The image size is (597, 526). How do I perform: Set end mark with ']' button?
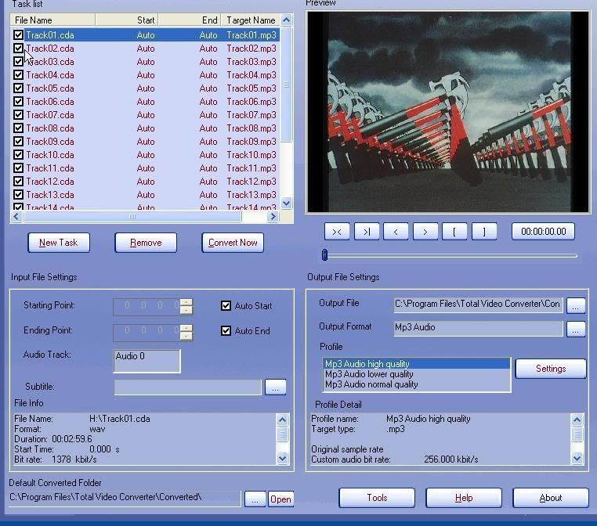(x=484, y=232)
